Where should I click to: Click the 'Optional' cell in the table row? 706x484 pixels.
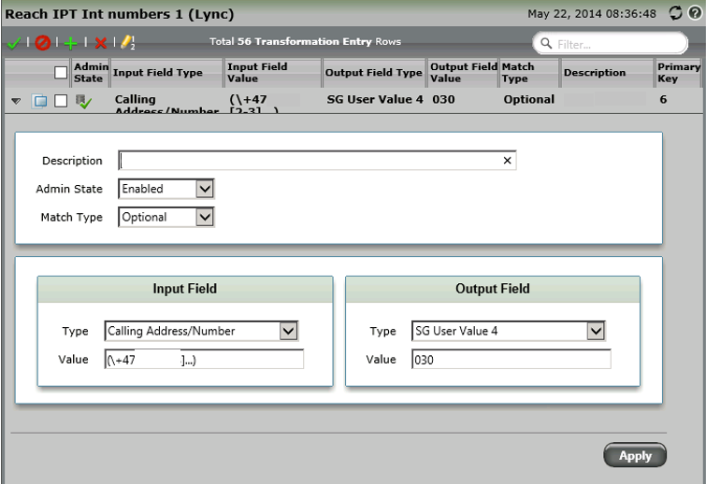pyautogui.click(x=528, y=99)
